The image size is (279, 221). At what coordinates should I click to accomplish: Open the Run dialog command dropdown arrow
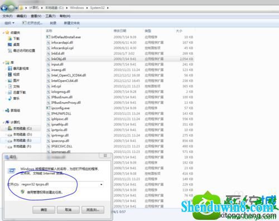[x=101, y=184]
